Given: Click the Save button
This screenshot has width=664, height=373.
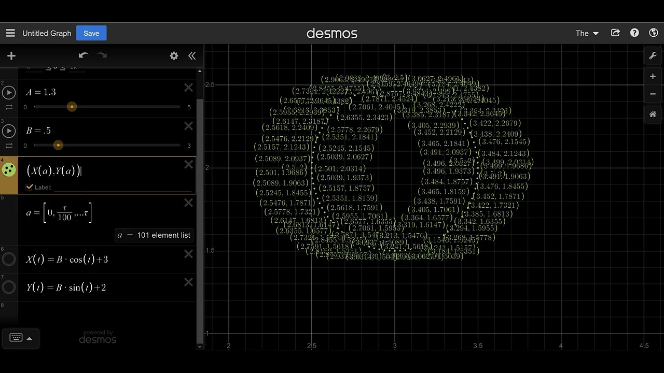Looking at the screenshot, I should pyautogui.click(x=91, y=33).
